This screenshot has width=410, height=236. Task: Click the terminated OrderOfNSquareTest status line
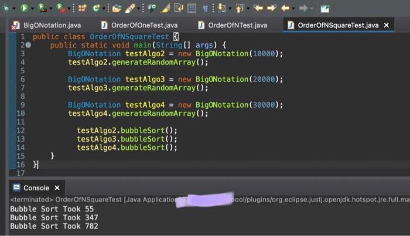click(210, 200)
